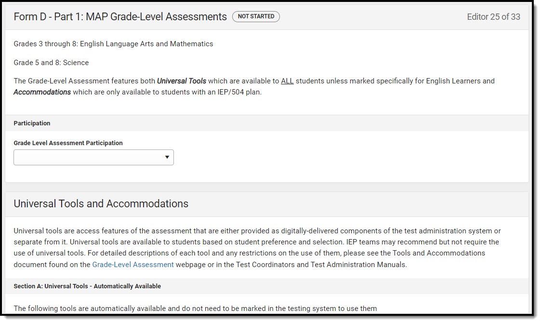Click the Grade 5 and 8: Science line

click(x=51, y=63)
